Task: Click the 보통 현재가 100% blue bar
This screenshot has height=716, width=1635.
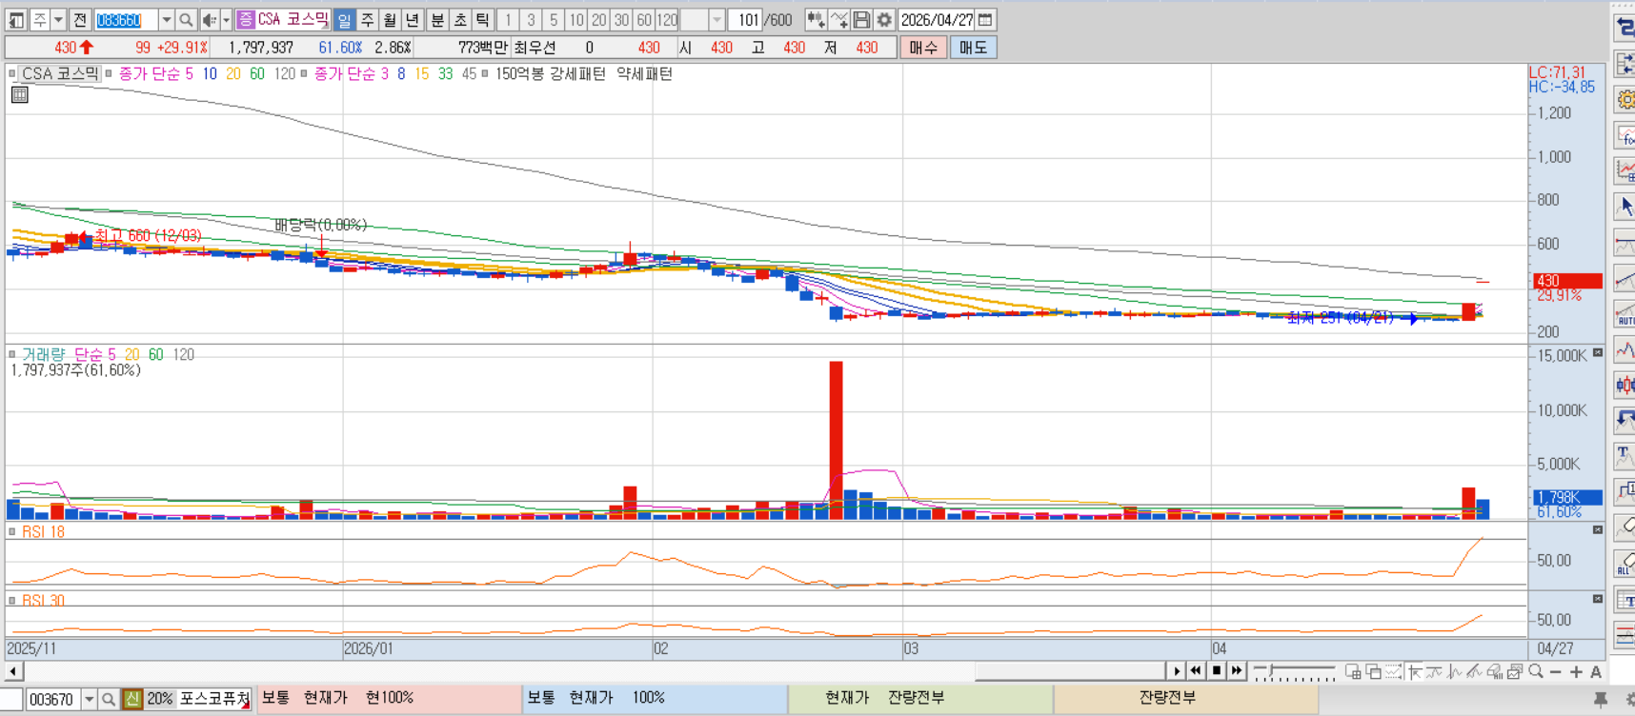Action: pos(655,698)
